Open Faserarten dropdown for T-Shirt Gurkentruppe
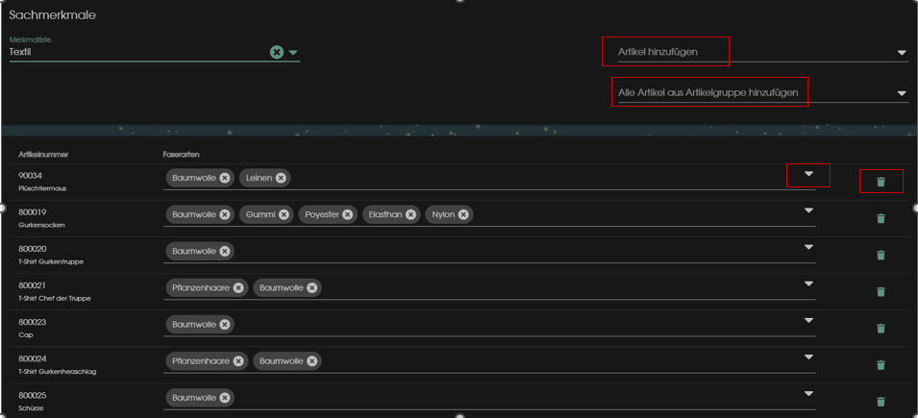Screen dimensions: 918x418 808,247
